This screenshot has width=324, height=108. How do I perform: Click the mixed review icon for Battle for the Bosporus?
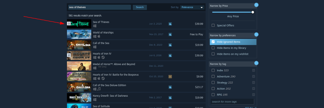(x=170, y=76)
